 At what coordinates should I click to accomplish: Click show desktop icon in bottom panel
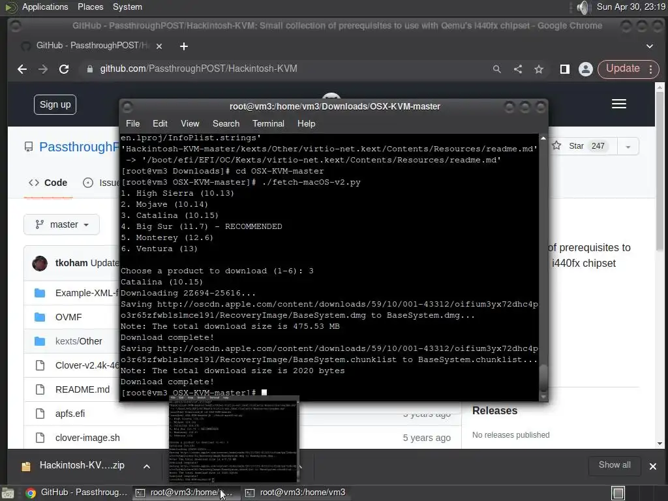point(8,493)
